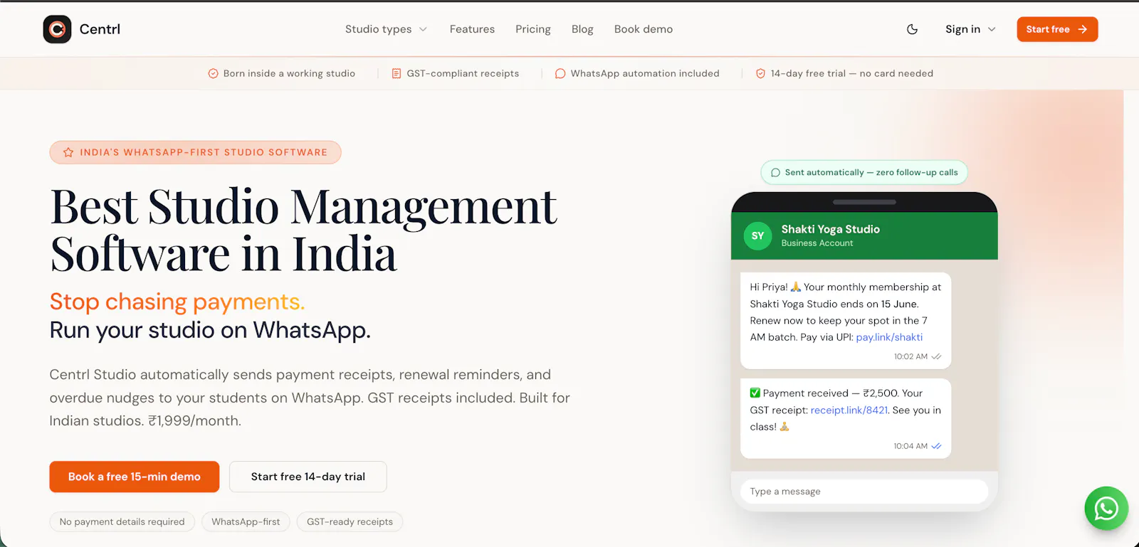Click the chat icon in Sent automatically badge
Viewport: 1139px width, 547px height.
pos(775,172)
